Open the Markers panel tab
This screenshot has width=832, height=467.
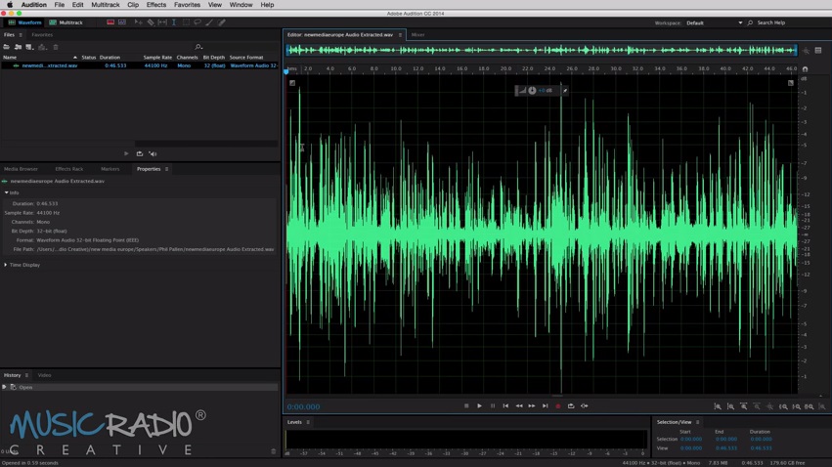click(109, 169)
